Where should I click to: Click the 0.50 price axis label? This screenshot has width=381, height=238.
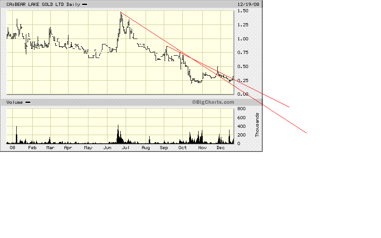[243, 67]
